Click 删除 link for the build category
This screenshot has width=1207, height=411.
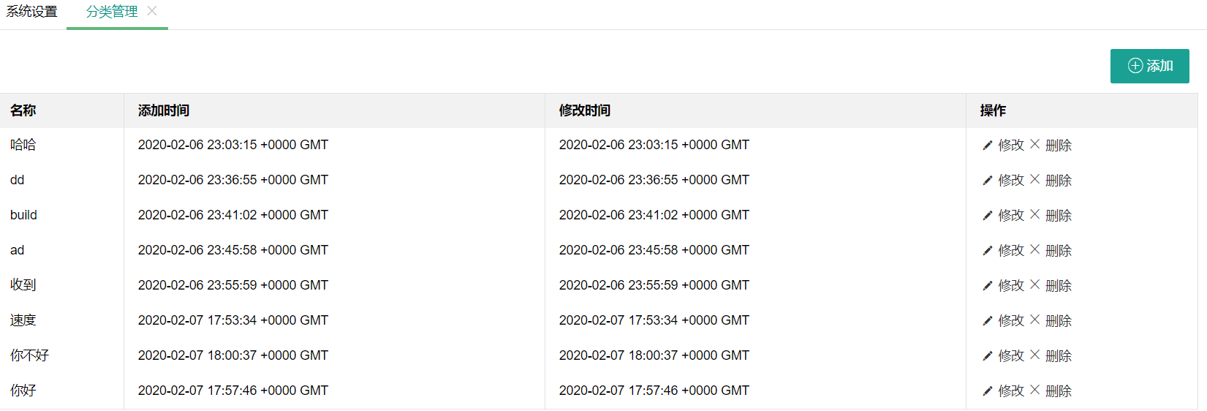pos(1059,216)
